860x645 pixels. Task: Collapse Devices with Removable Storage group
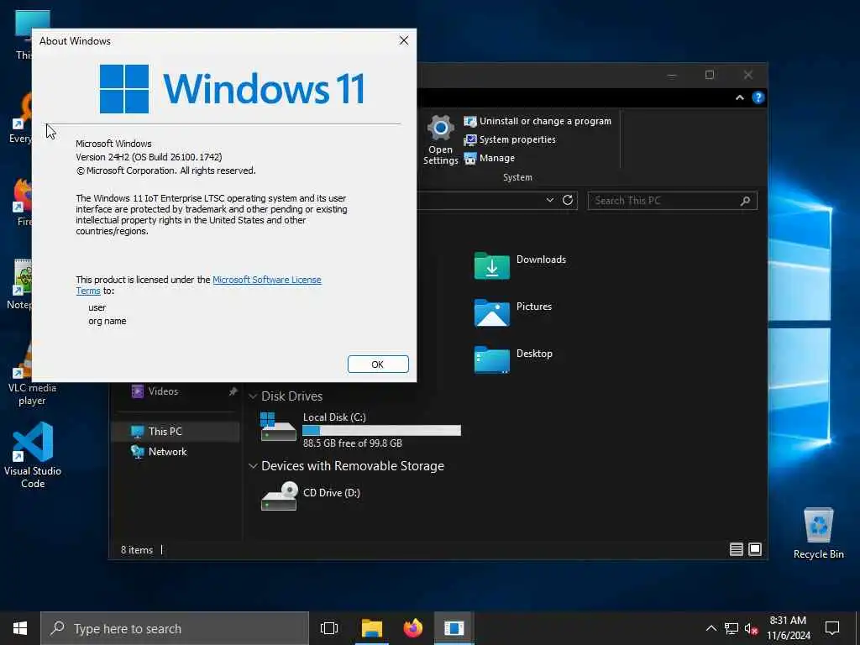[253, 466]
